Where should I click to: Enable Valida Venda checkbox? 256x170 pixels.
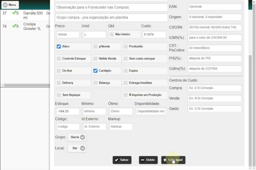point(95,58)
